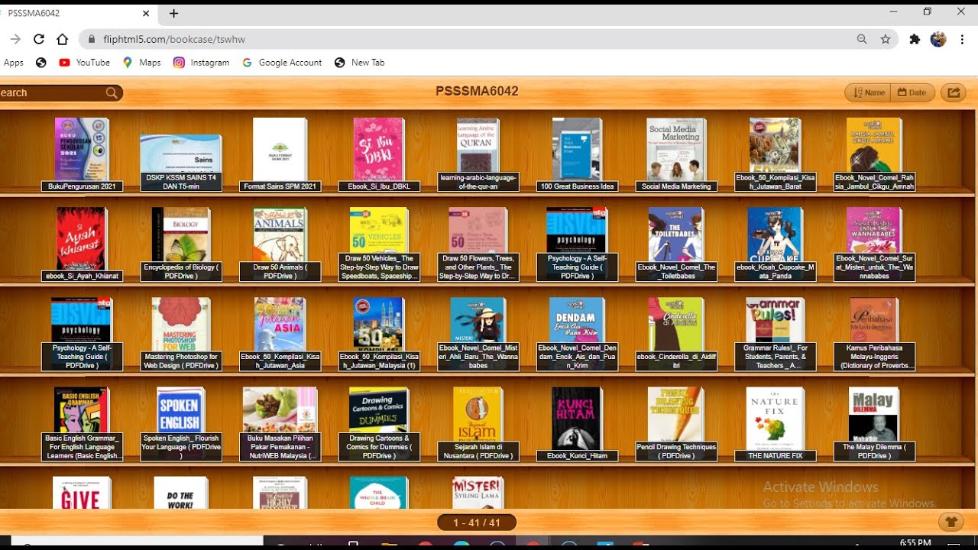Screen dimensions: 978x550
Task: Click the taskbar clock showing 6:55 PM
Action: point(915,542)
